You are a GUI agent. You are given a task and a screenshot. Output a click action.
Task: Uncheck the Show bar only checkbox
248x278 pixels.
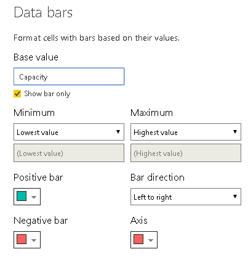17,94
